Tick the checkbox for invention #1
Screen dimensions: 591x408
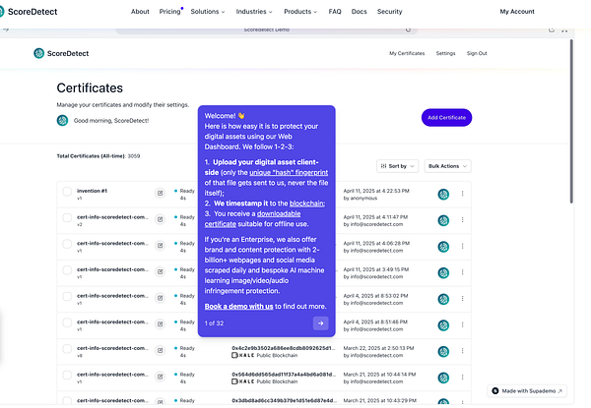click(67, 192)
